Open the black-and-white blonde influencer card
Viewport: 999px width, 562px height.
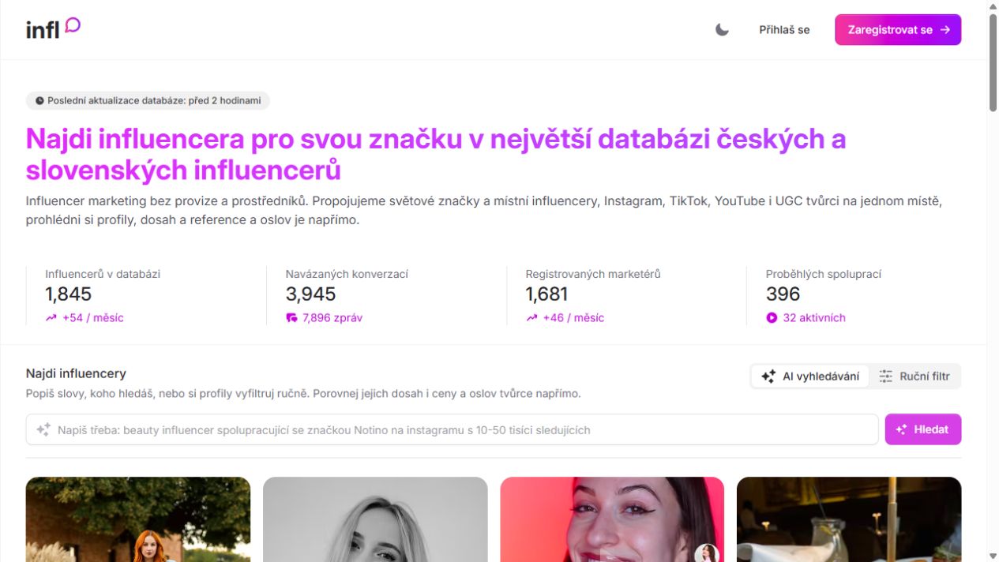click(375, 519)
